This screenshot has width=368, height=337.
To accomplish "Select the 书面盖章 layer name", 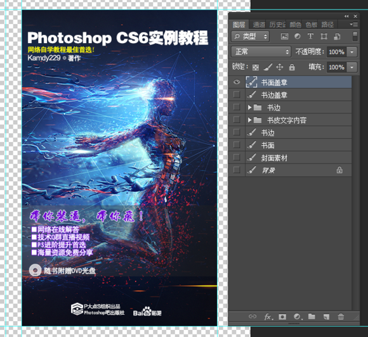I will pyautogui.click(x=274, y=82).
